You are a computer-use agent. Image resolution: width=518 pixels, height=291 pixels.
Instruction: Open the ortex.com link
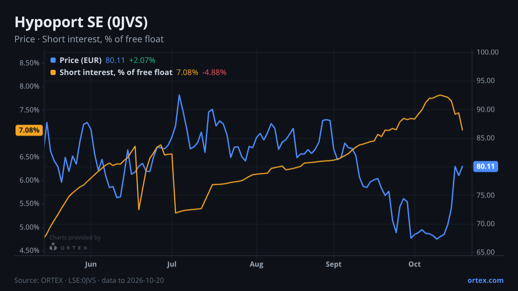pos(485,280)
